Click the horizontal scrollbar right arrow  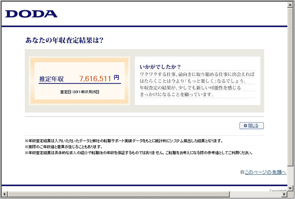(x=284, y=194)
